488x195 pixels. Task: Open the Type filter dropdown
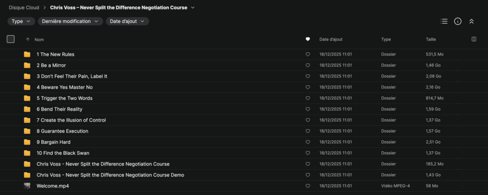tap(21, 21)
